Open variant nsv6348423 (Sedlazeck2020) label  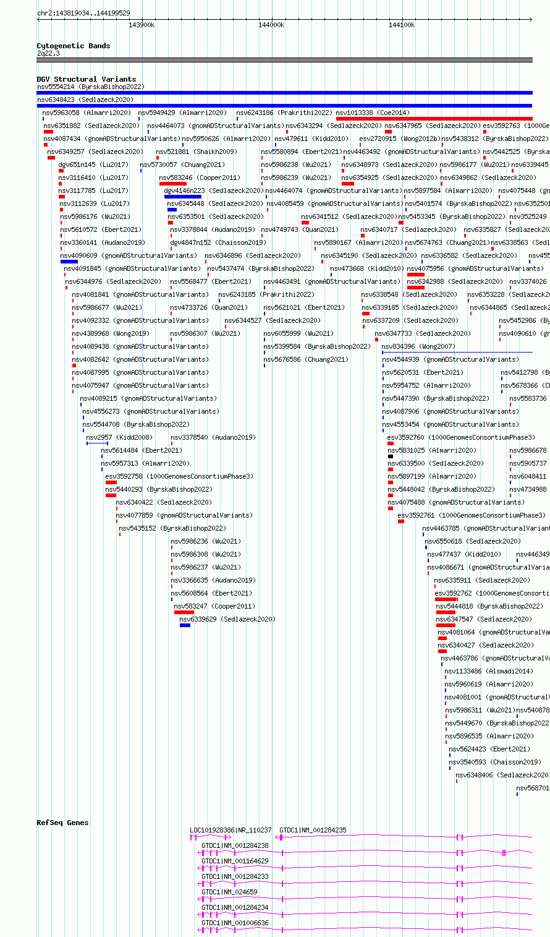point(85,100)
